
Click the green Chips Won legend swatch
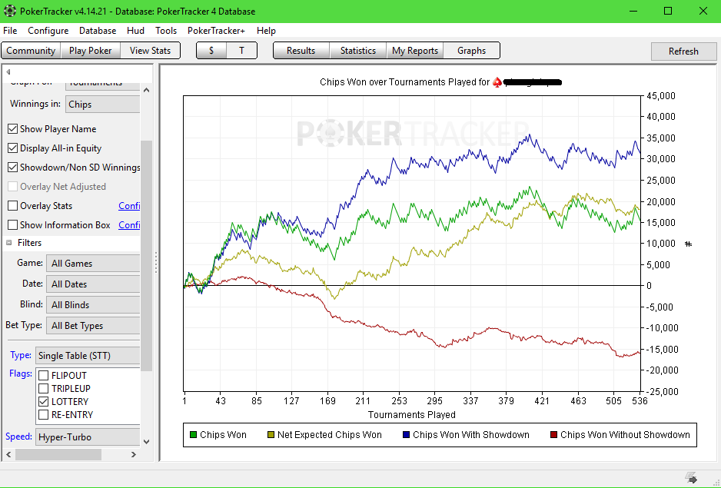point(194,435)
